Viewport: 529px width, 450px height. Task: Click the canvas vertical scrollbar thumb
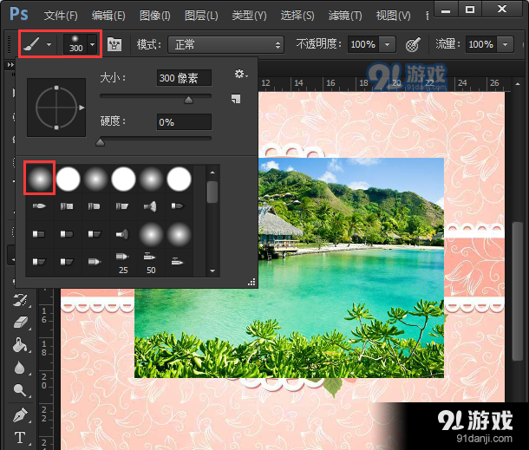[517, 291]
